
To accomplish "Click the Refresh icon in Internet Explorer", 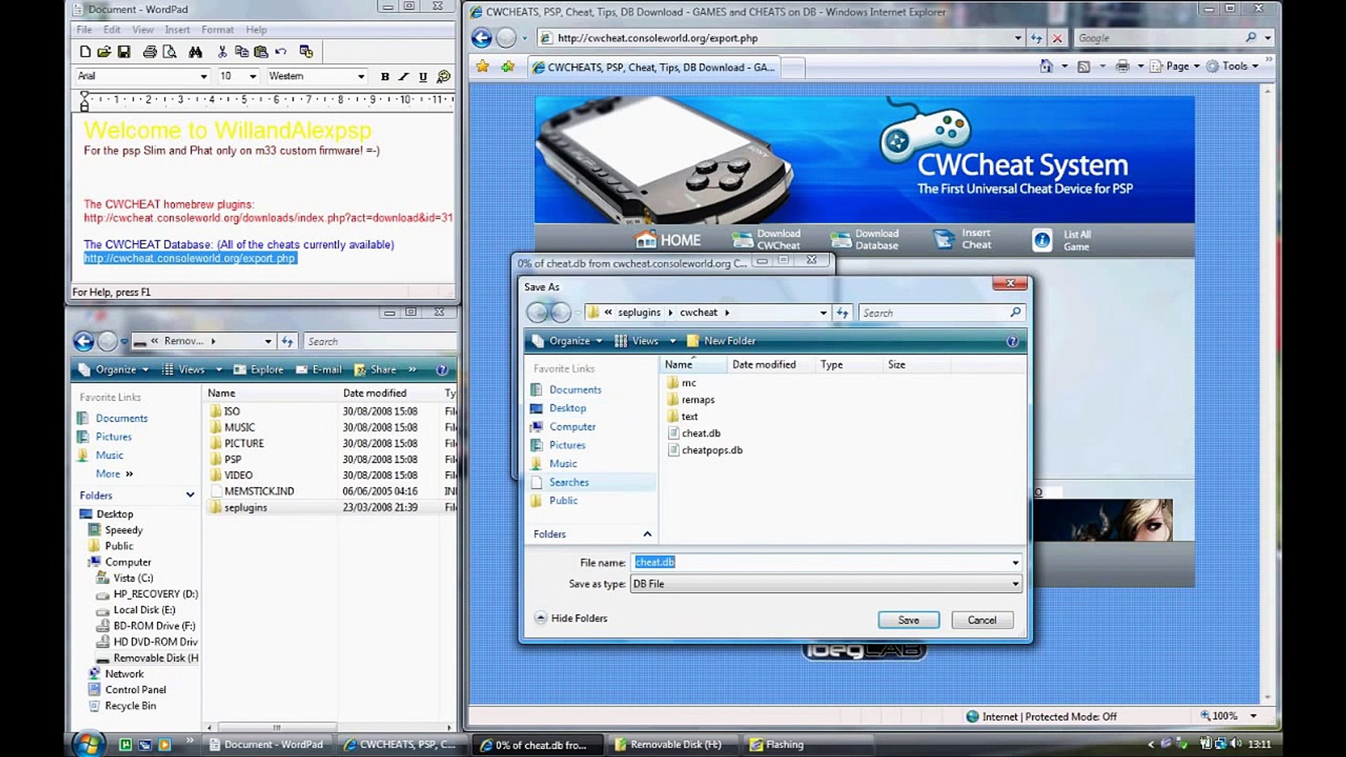I will (1036, 38).
